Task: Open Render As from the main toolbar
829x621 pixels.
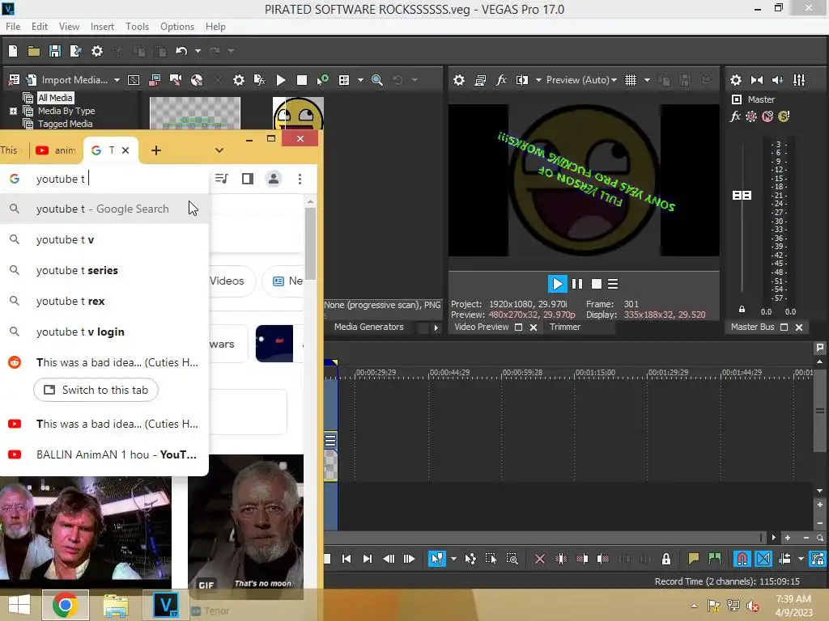Action: (75, 51)
